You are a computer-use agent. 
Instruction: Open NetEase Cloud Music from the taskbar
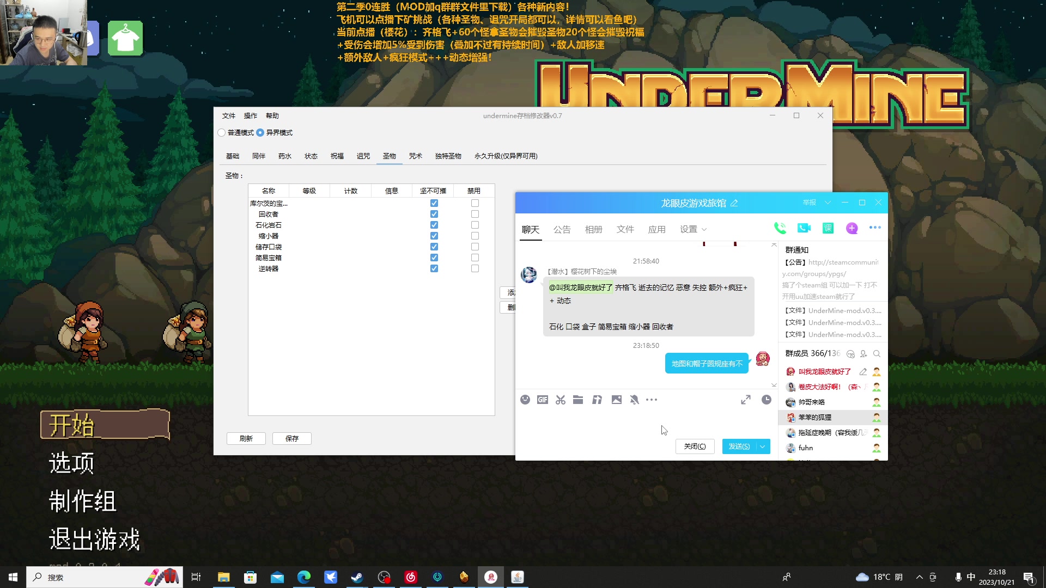(411, 577)
